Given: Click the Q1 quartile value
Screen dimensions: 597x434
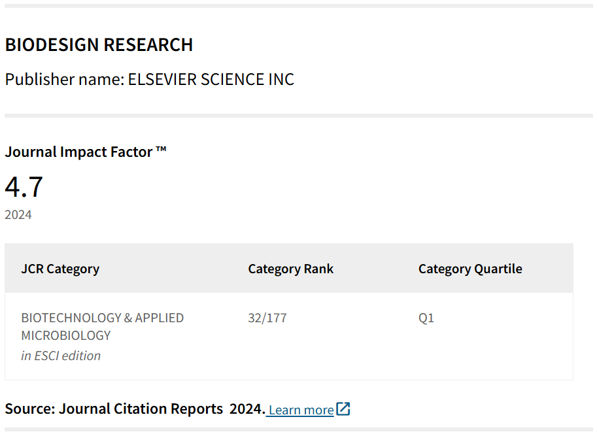Looking at the screenshot, I should [x=426, y=318].
